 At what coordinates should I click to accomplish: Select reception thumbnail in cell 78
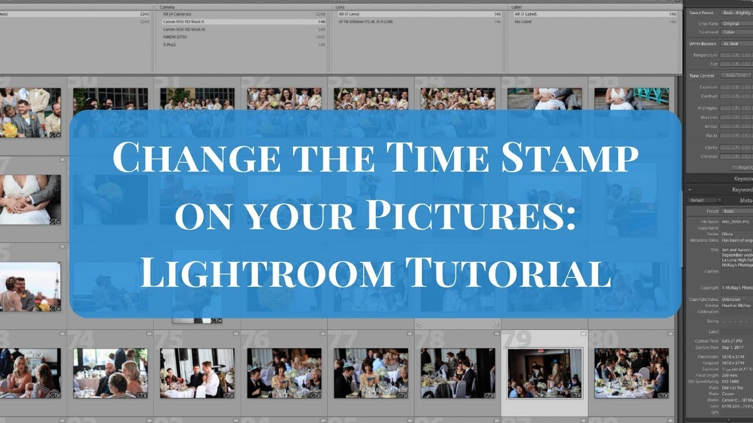457,373
